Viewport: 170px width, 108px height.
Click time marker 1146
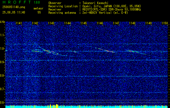pyautogui.click(x=100, y=23)
